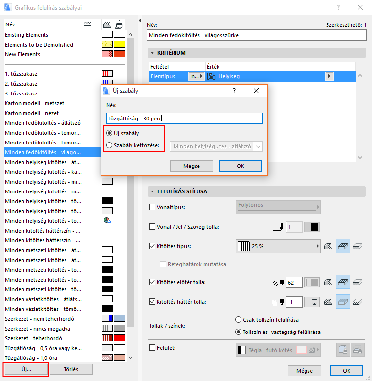This screenshot has width=372, height=381.
Task: Select cut fill icon in Kitöltés típus row
Action: pyautogui.click(x=328, y=246)
